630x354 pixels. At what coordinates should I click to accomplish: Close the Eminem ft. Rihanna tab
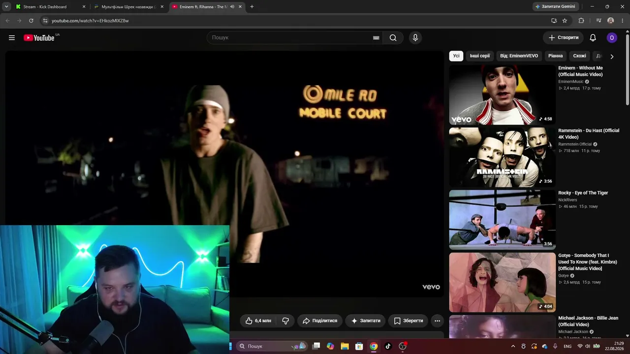tap(240, 7)
